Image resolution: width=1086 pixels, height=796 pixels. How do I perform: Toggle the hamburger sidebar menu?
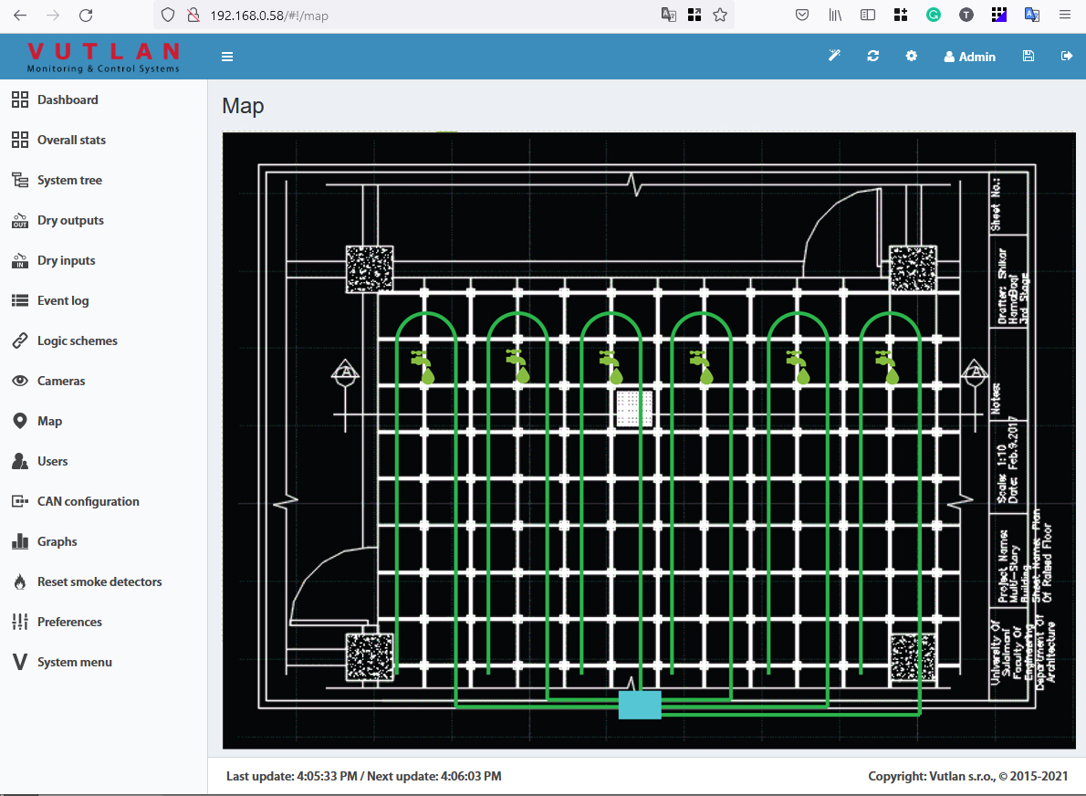227,57
